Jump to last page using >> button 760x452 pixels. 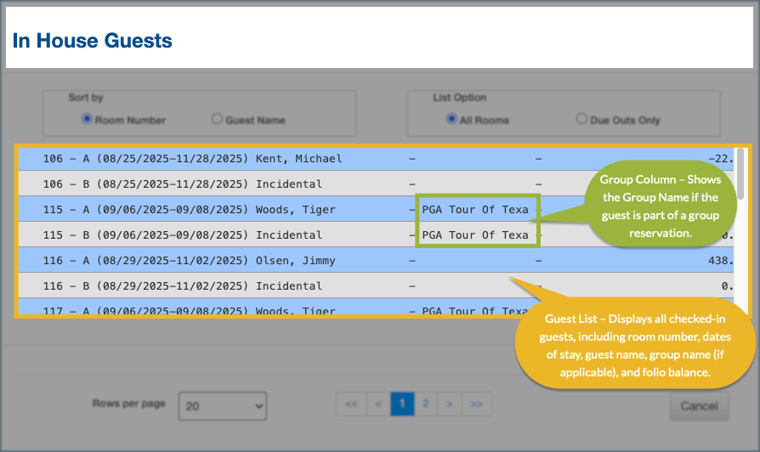(x=477, y=405)
